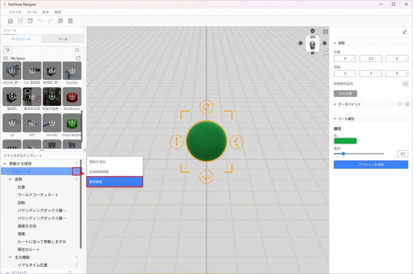413x274 pixels.
Task: Click the trash delete icon in toolbar
Action: click(x=70, y=21)
